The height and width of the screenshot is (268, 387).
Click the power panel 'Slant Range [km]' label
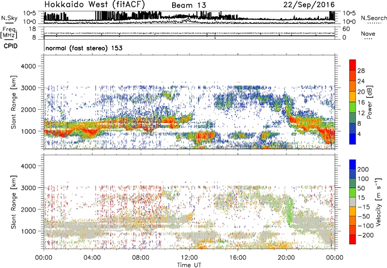pyautogui.click(x=14, y=102)
